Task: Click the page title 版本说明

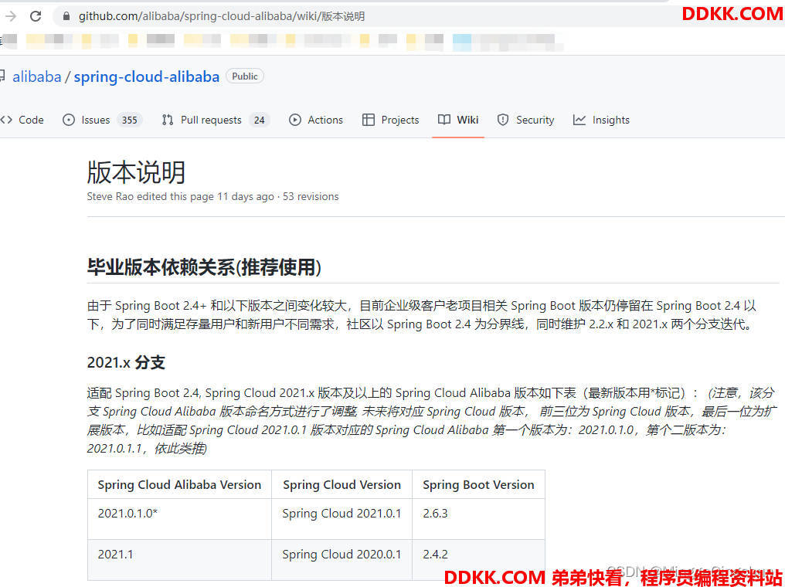Action: pyautogui.click(x=136, y=172)
